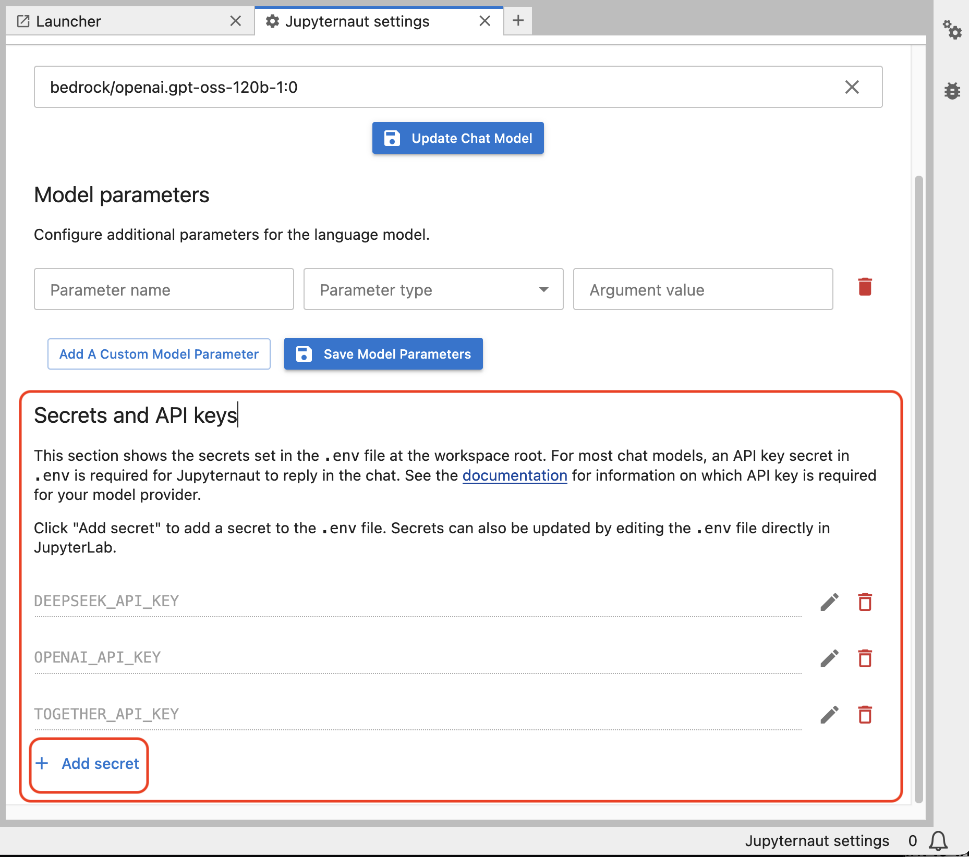969x857 pixels.
Task: Edit the TOGETHER_API_KEY secret with pencil icon
Action: click(829, 715)
